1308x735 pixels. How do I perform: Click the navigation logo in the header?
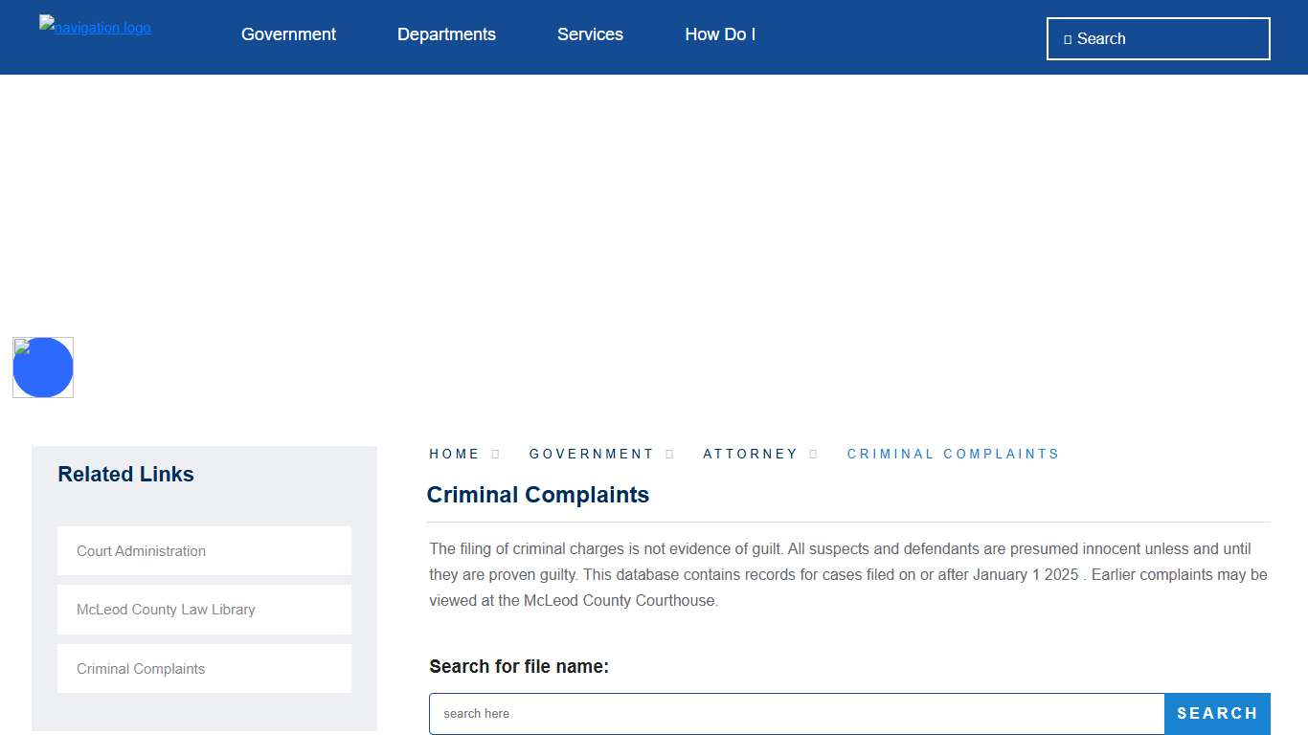click(x=95, y=28)
